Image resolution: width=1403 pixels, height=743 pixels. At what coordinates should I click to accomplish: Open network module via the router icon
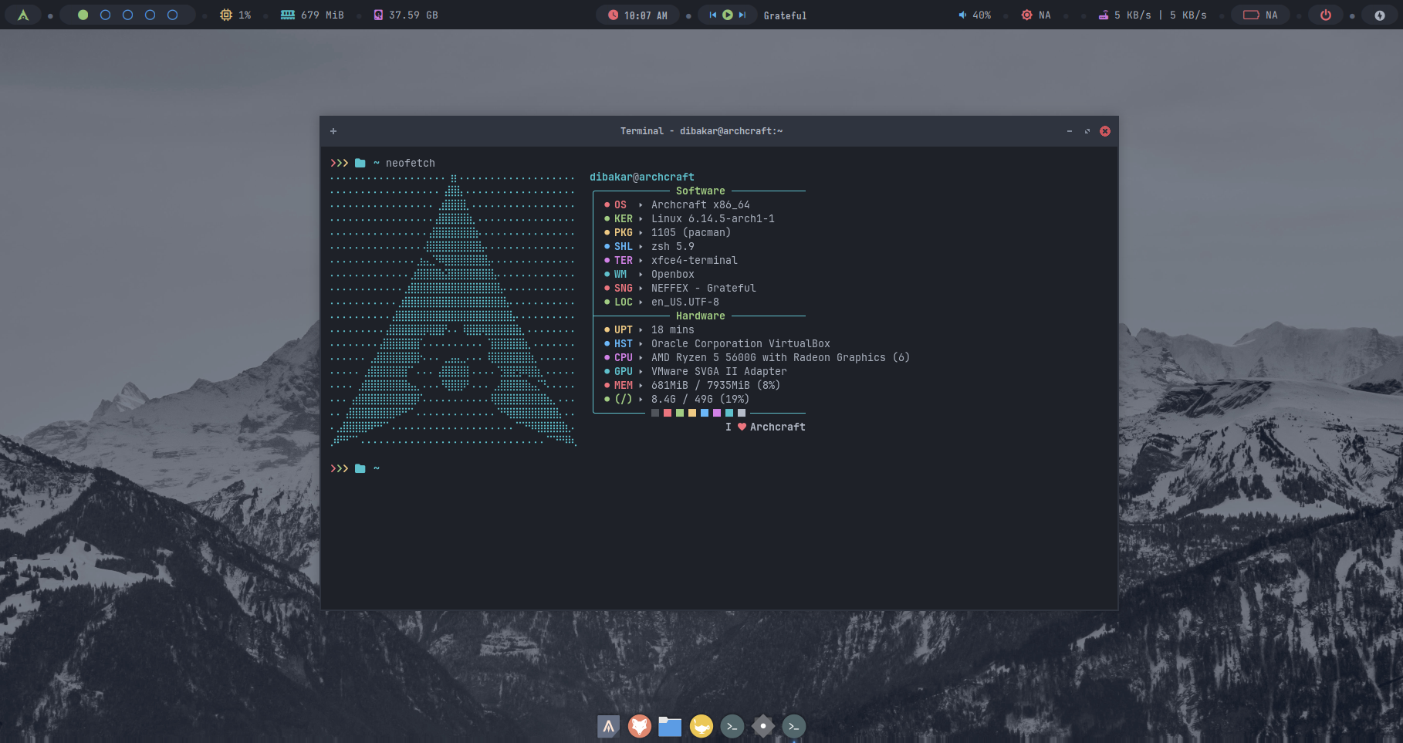(1104, 15)
